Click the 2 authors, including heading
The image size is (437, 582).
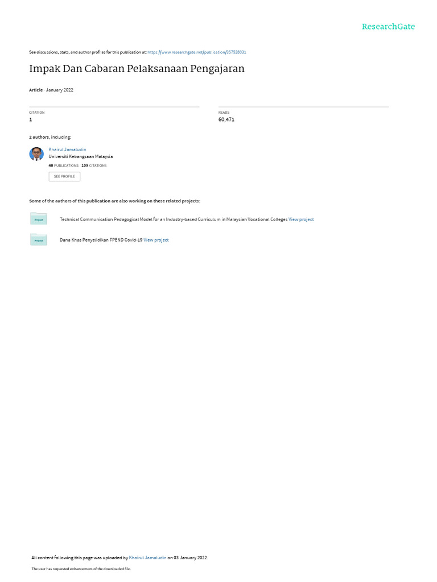click(x=50, y=138)
